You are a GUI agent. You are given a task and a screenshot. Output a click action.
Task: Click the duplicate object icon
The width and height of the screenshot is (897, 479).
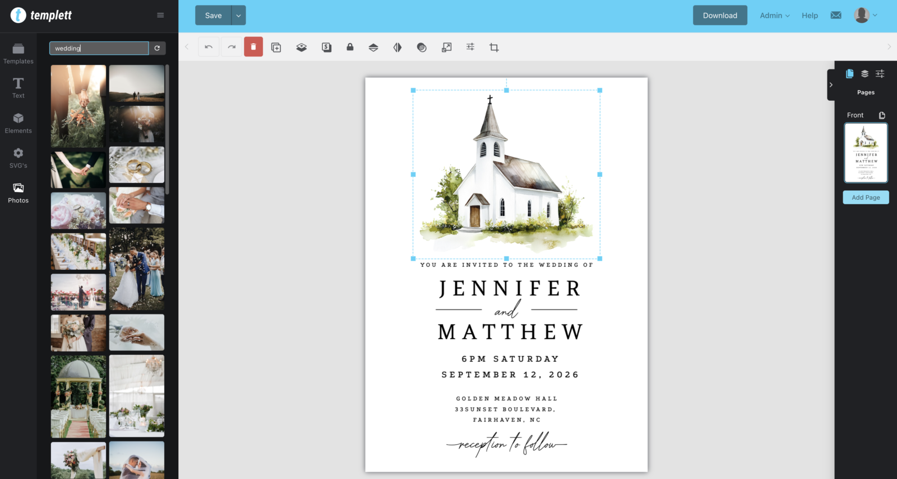tap(276, 48)
